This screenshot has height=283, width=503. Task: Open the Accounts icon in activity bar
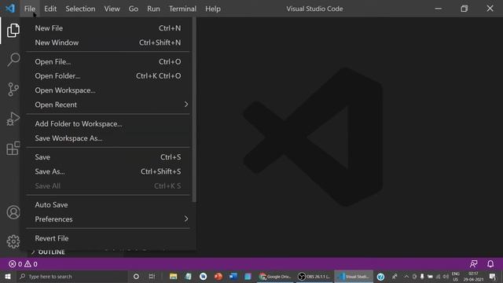pyautogui.click(x=13, y=212)
